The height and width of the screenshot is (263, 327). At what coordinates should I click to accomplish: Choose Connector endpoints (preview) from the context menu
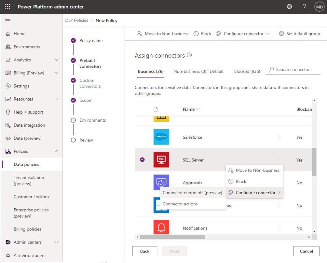(x=193, y=193)
